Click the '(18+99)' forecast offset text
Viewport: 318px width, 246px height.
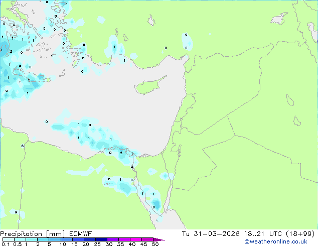[300, 234]
